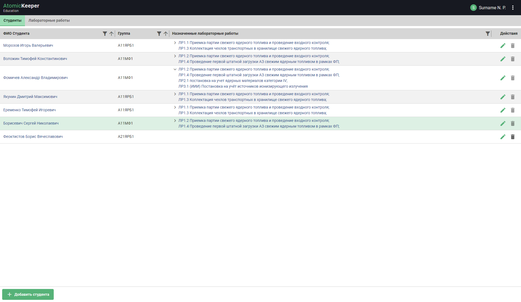Viewport: 521px width, 302px height.
Task: Open the three-dot user menu
Action: [x=513, y=8]
